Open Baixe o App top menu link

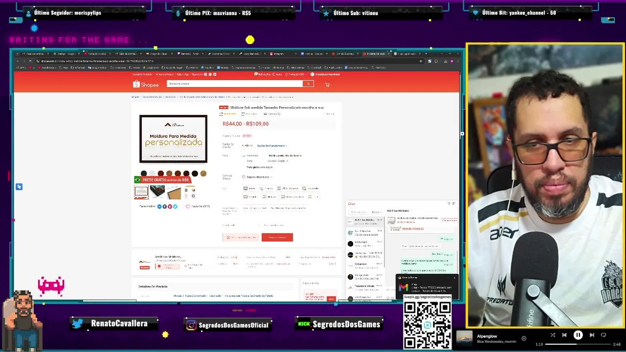tap(183, 74)
